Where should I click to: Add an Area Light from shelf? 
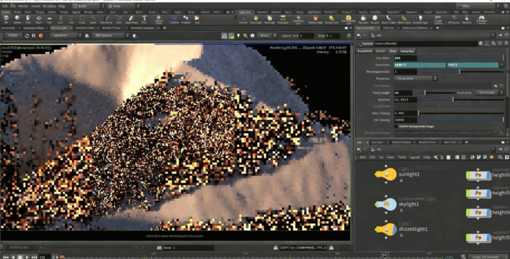pyautogui.click(x=283, y=19)
